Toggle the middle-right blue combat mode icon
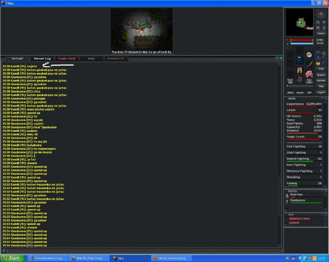The width and height of the screenshot is (329, 262). [324, 58]
